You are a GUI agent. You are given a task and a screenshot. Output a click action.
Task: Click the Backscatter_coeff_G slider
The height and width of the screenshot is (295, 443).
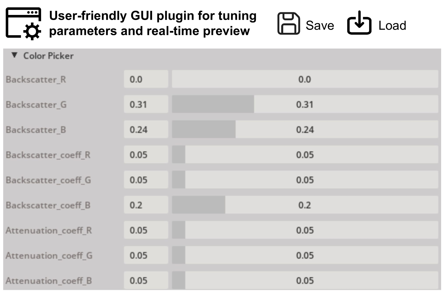(x=305, y=180)
